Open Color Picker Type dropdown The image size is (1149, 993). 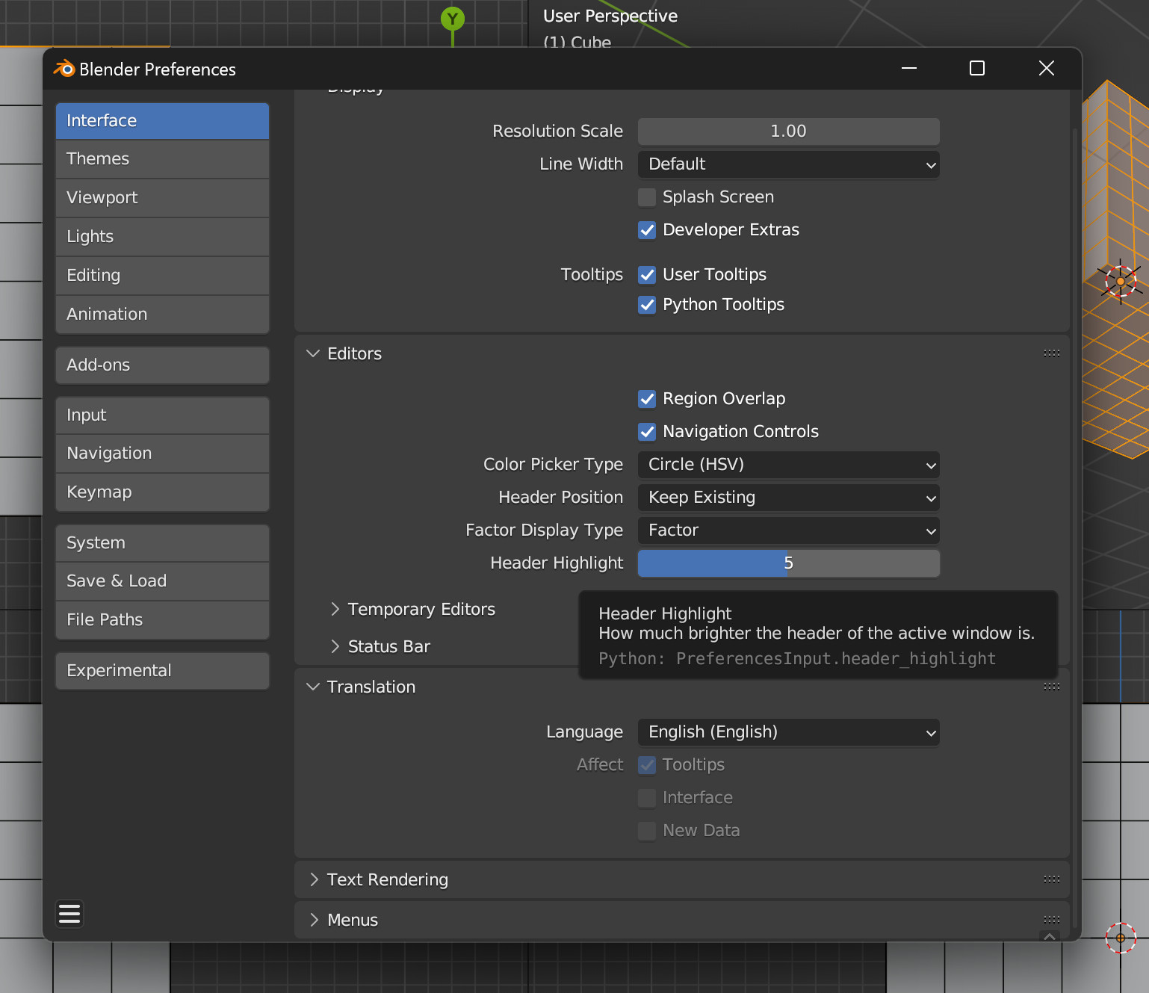(788, 465)
